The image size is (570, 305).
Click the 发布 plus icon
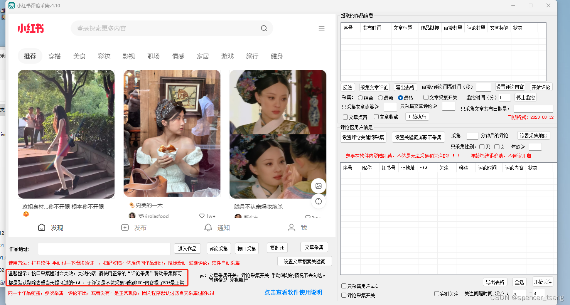click(125, 227)
